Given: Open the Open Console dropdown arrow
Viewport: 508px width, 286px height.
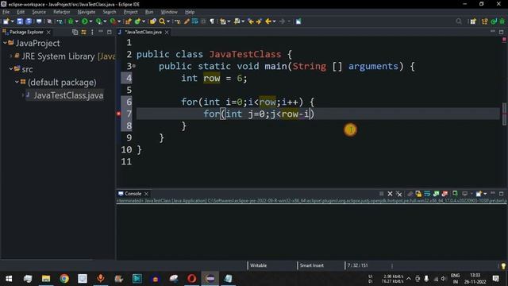Looking at the screenshot, I should 485,194.
